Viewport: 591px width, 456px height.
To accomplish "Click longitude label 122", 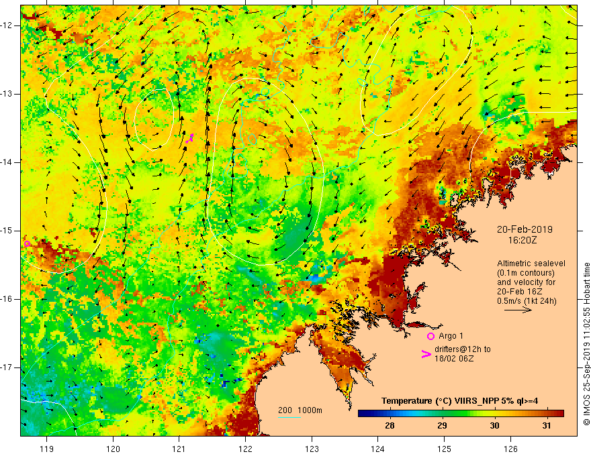I will pyautogui.click(x=245, y=449).
